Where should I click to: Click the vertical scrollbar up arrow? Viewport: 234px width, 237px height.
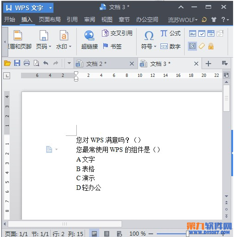pos(227,82)
